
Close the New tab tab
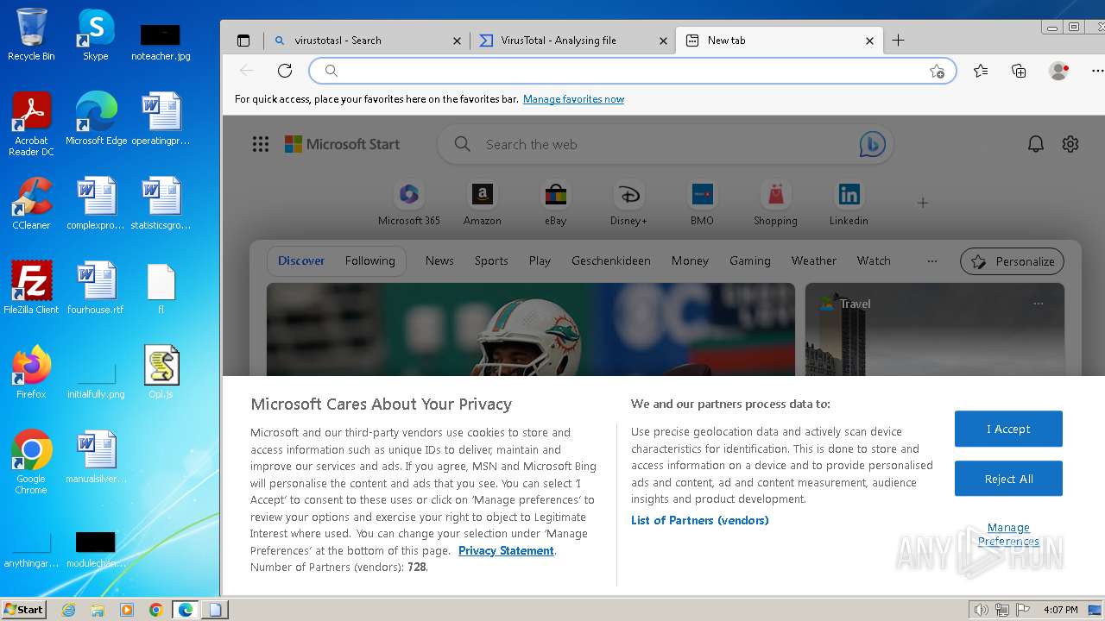tap(869, 41)
